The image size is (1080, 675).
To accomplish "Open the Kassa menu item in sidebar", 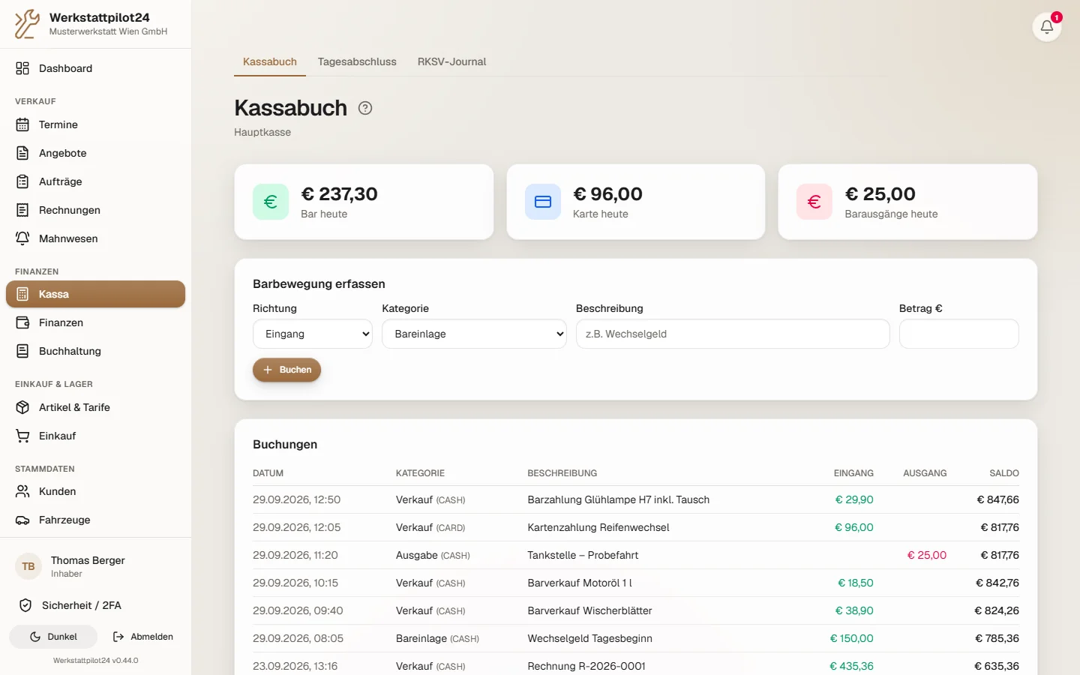I will click(x=95, y=294).
